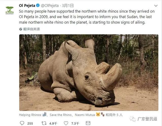Screen dimensions: 162x126
Task: Open the Ol Pejeta display name
Action: pyautogui.click(x=27, y=5)
